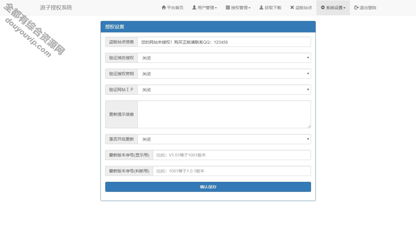Image resolution: width=416 pixels, height=234 pixels.
Task: Click the textarea resize grip of 更新提示信息
Action: coord(309,126)
